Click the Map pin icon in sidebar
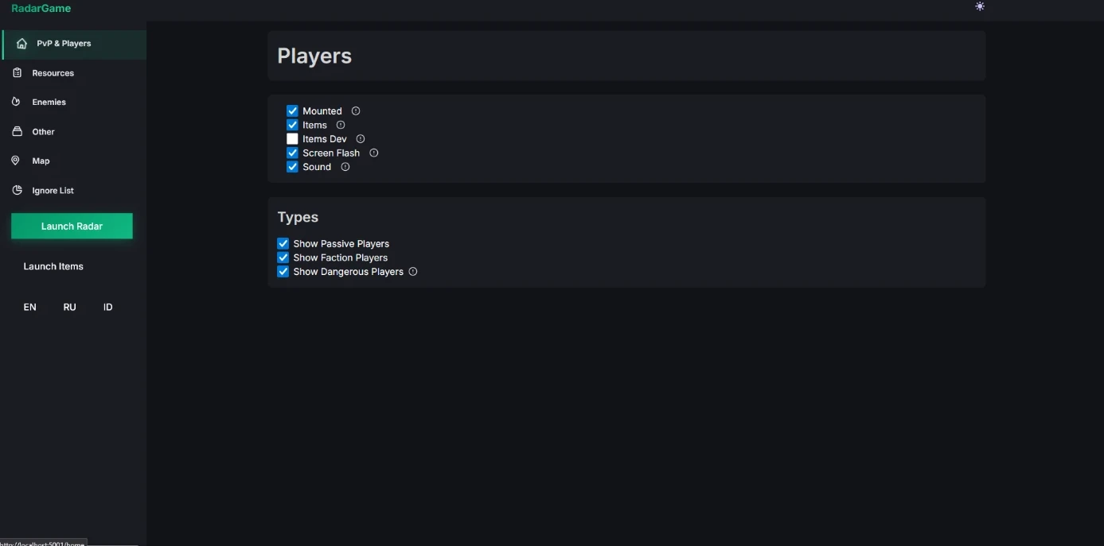Screen dimensions: 1104x546 click(x=15, y=161)
